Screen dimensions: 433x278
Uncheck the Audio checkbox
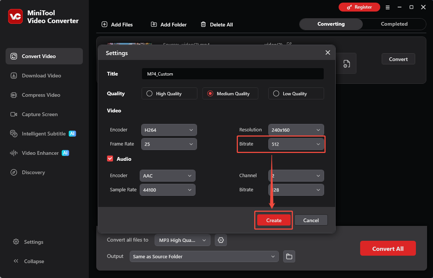point(110,159)
